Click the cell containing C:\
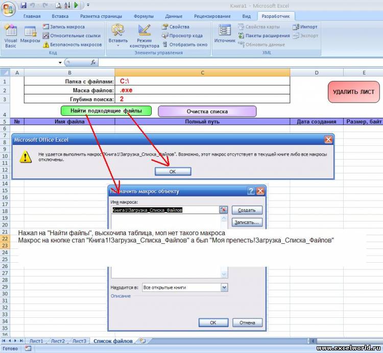This screenshot has height=353, width=383. [202, 81]
